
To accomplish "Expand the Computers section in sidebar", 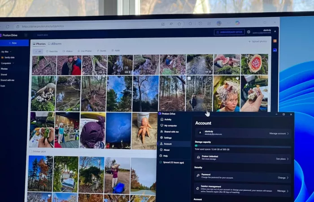I will coord(13,63).
